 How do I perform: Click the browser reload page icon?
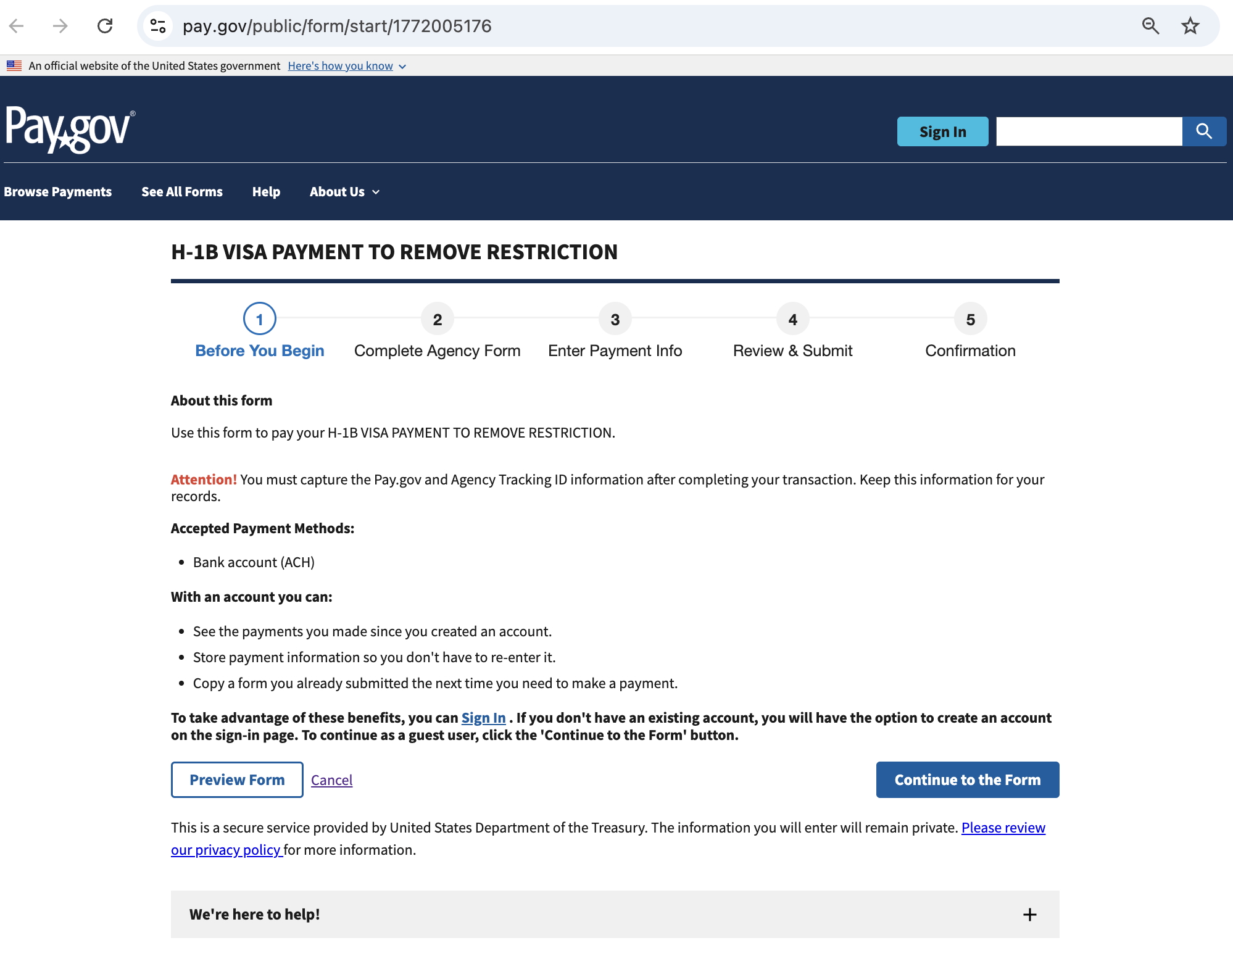point(105,26)
